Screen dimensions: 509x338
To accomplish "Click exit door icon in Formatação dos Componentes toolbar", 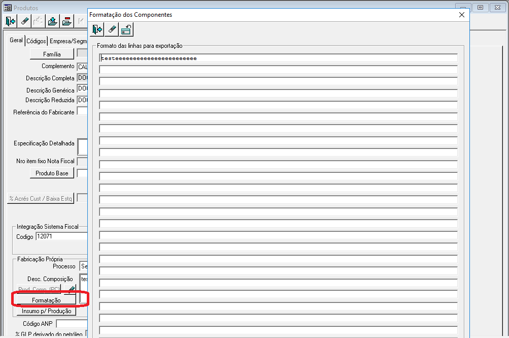I will point(97,29).
